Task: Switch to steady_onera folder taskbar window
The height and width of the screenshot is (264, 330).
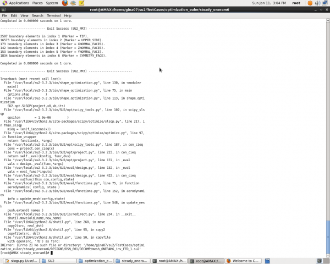Action: [131, 260]
